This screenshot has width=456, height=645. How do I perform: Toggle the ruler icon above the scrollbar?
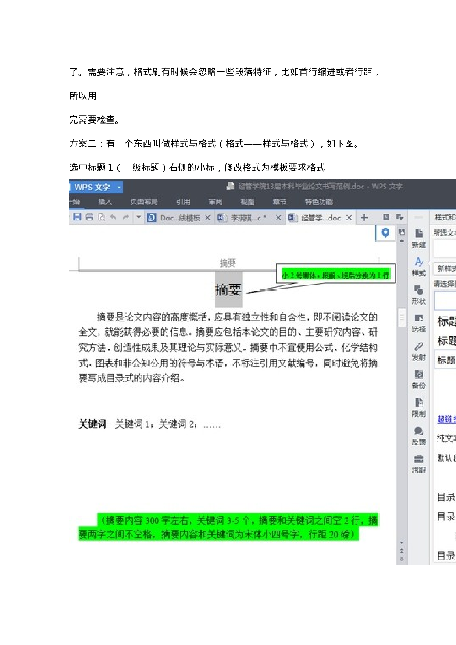[x=402, y=232]
